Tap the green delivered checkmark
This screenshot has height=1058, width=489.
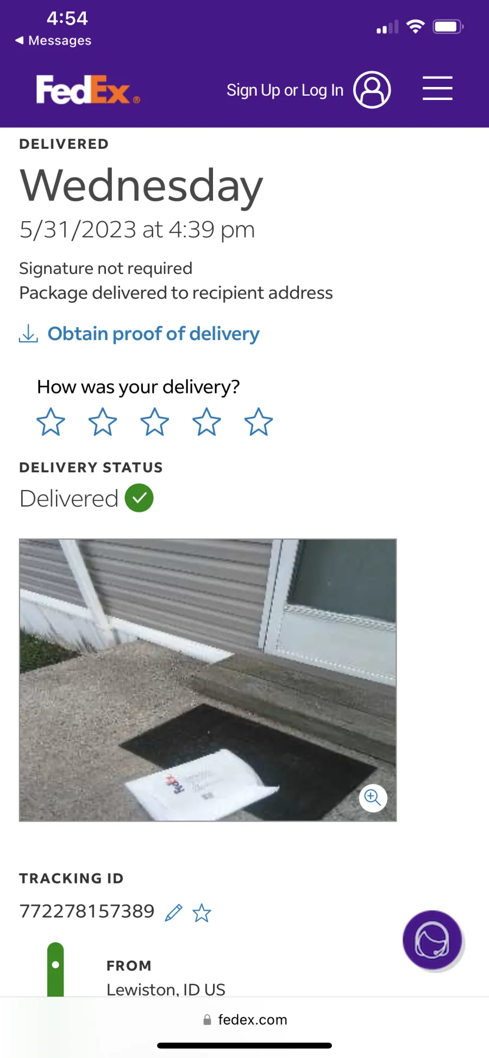click(x=139, y=498)
